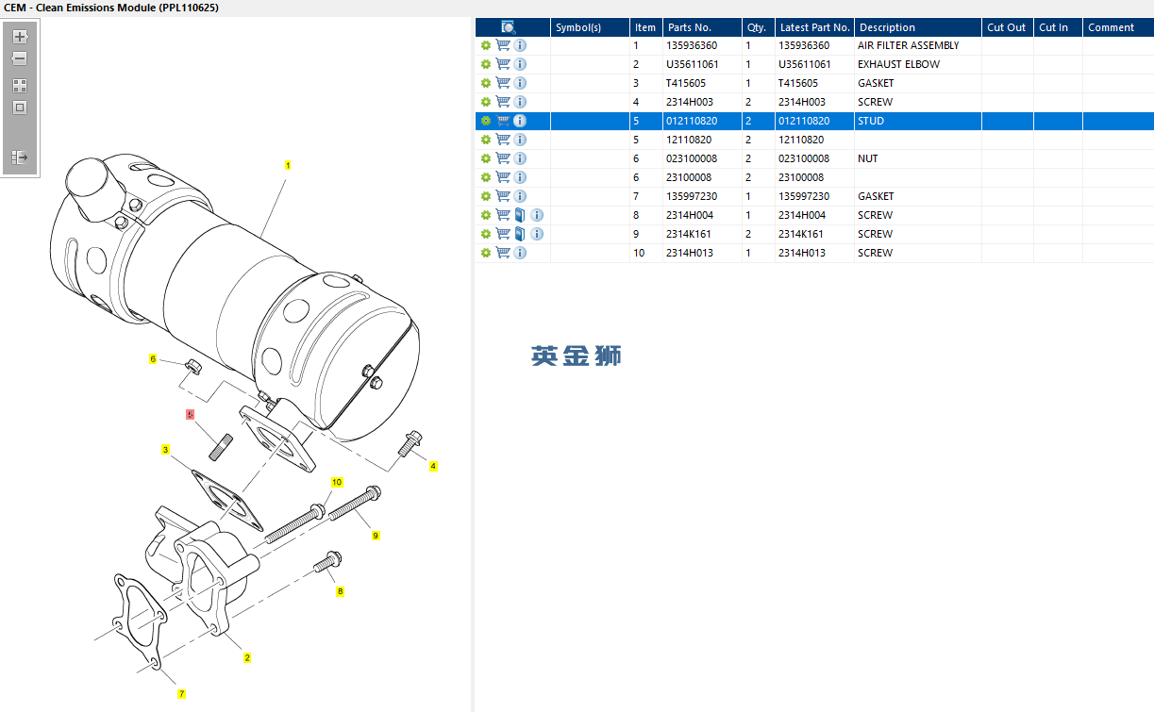Open info icon for 2314H003 screw row
The image size is (1154, 712).
tap(520, 102)
